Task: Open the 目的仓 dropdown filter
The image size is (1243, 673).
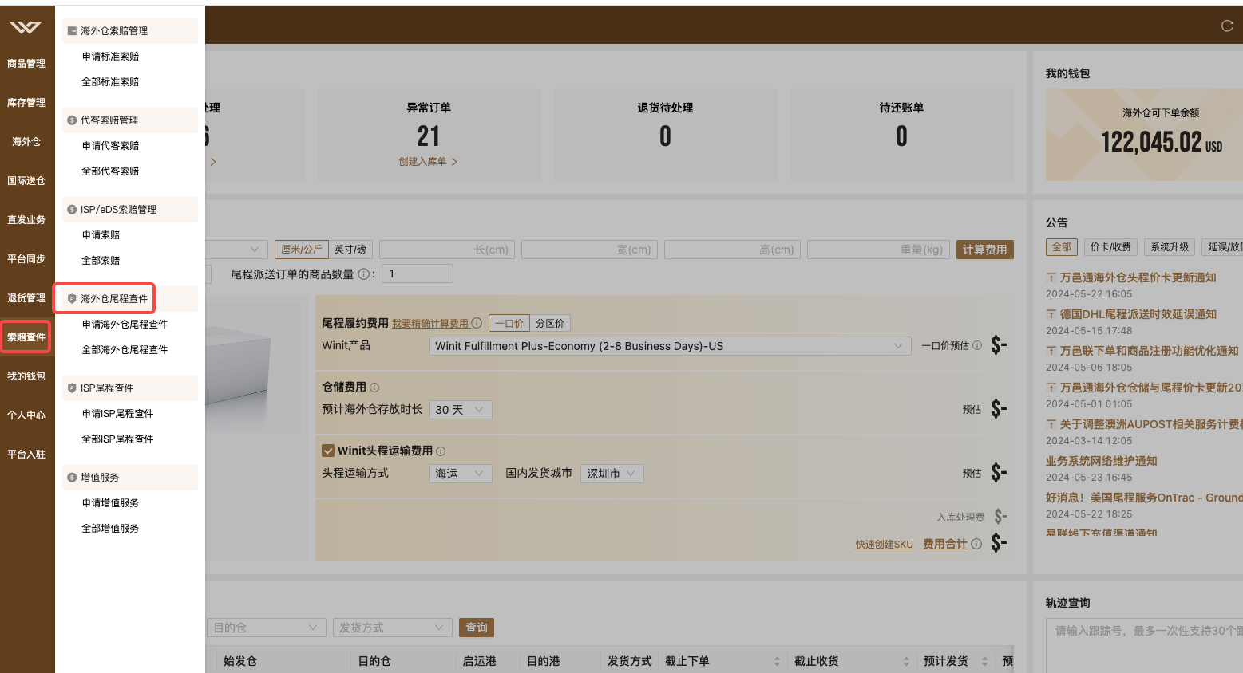Action: (x=266, y=628)
